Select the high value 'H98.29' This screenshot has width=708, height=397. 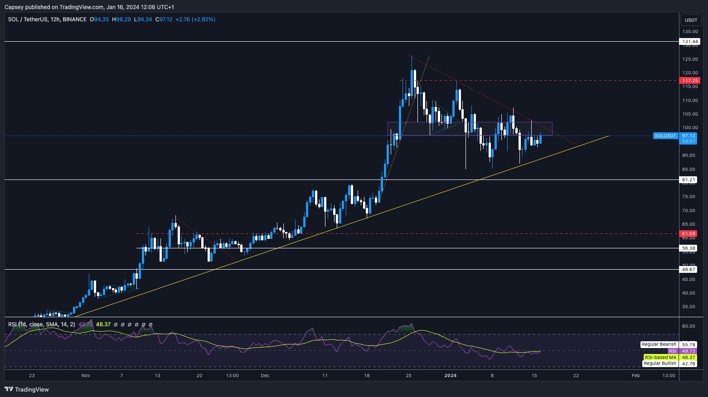click(121, 19)
